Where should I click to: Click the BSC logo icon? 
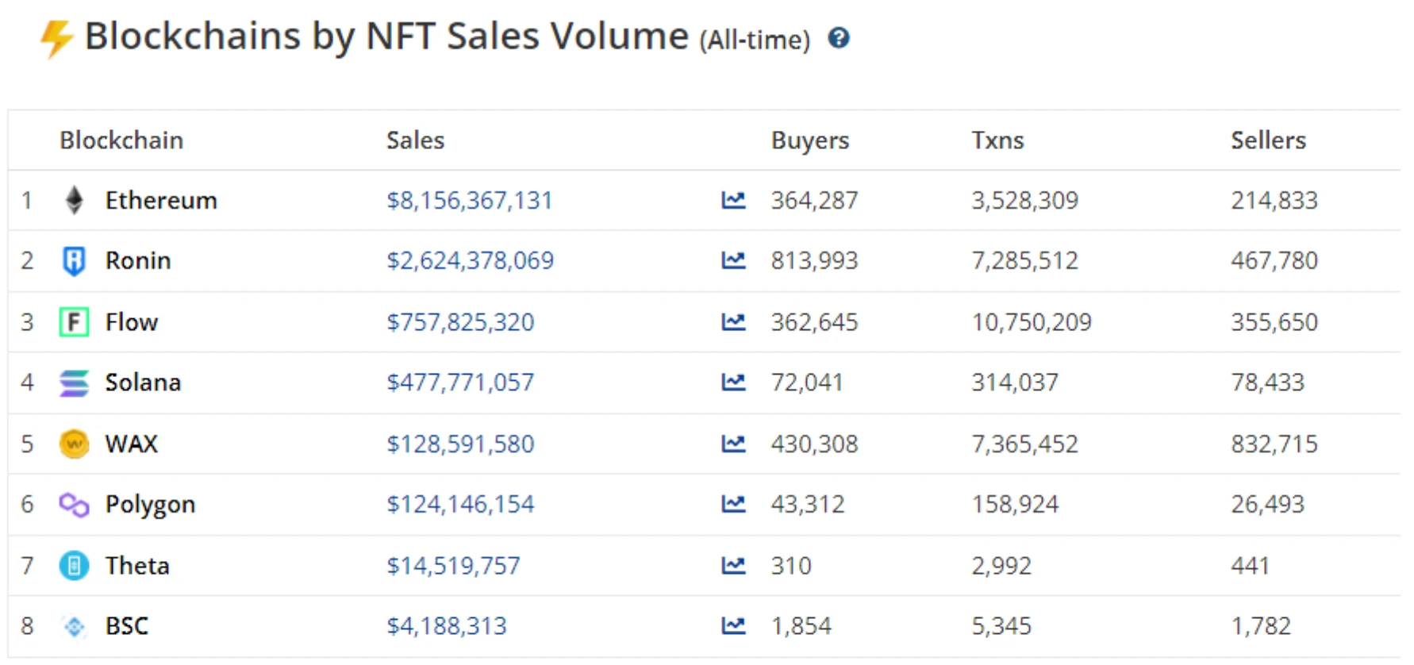click(74, 627)
